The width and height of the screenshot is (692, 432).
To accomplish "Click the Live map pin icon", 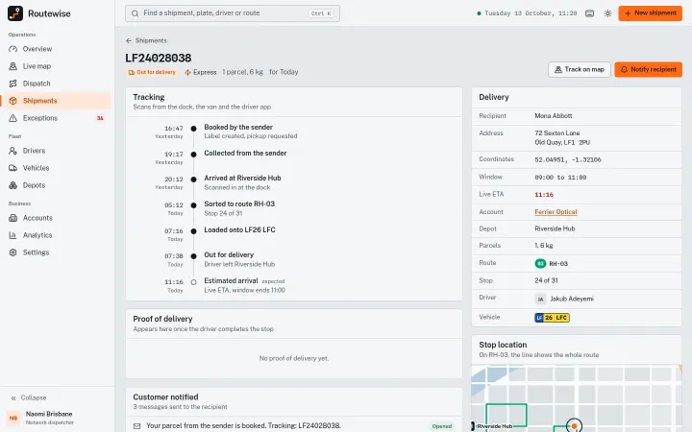I will pos(12,66).
